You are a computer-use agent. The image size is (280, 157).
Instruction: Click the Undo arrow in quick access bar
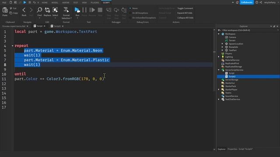coord(34,3)
